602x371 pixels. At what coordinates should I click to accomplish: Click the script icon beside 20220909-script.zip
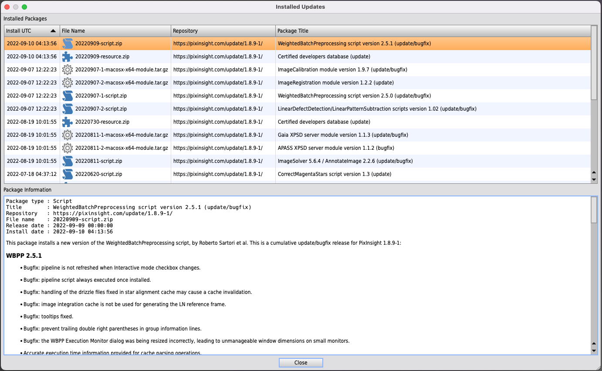(67, 44)
